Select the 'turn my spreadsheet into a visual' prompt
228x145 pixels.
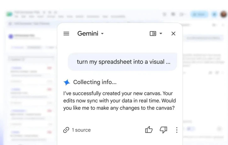[122, 62]
